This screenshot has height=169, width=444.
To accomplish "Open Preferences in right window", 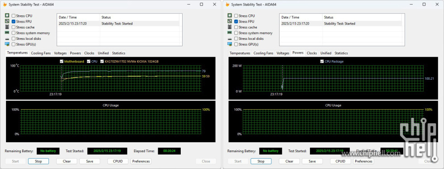I will tap(363, 161).
